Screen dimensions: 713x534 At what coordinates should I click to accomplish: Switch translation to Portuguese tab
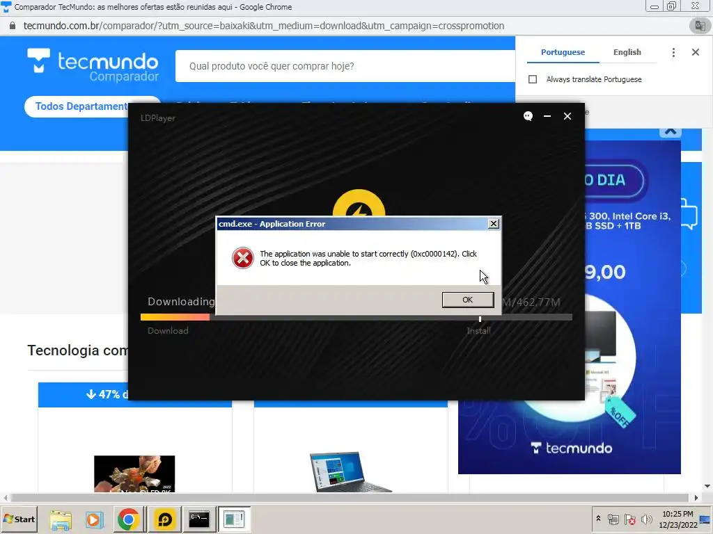[x=563, y=52]
